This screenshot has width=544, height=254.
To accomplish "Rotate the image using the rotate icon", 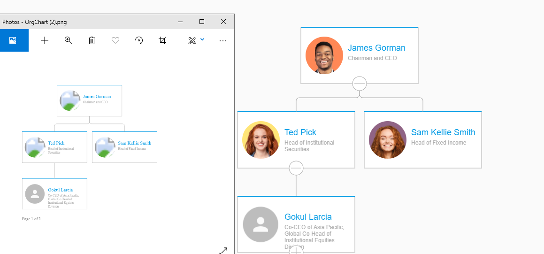I will [x=139, y=40].
